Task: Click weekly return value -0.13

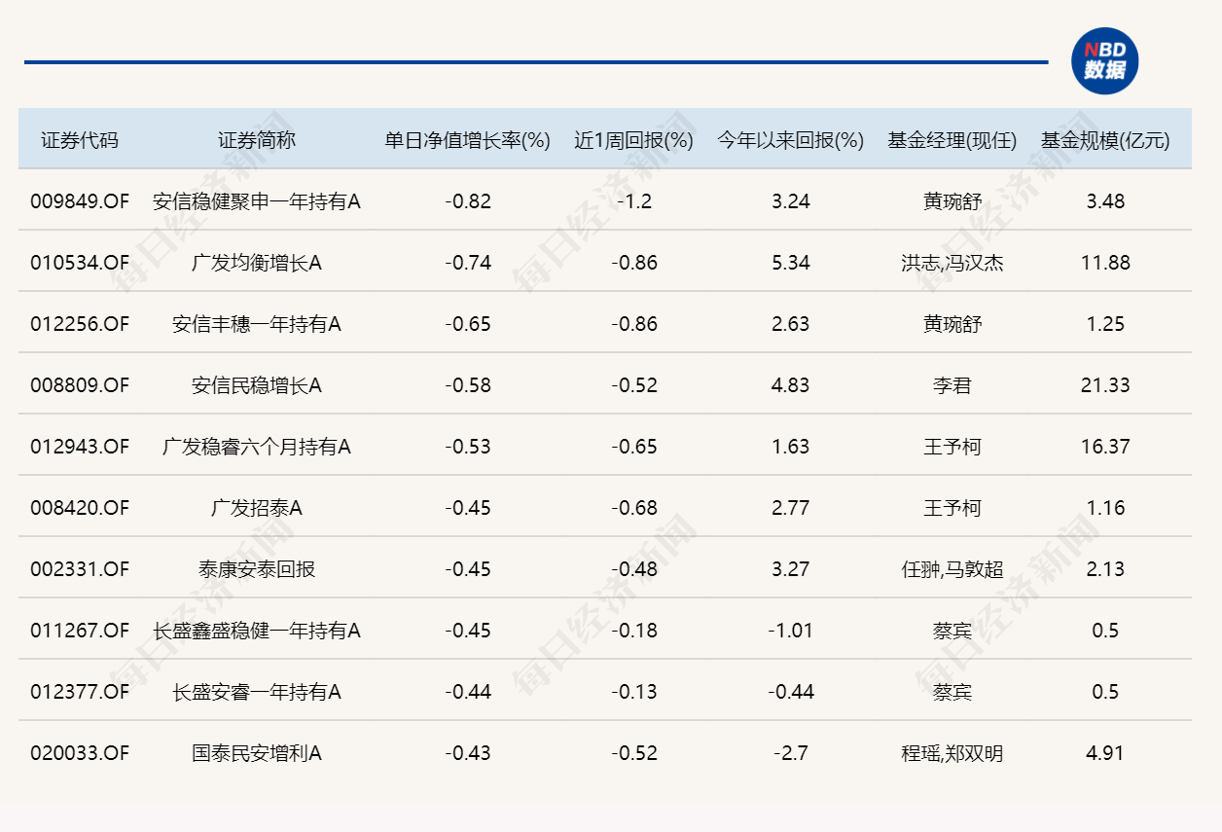Action: pos(634,692)
